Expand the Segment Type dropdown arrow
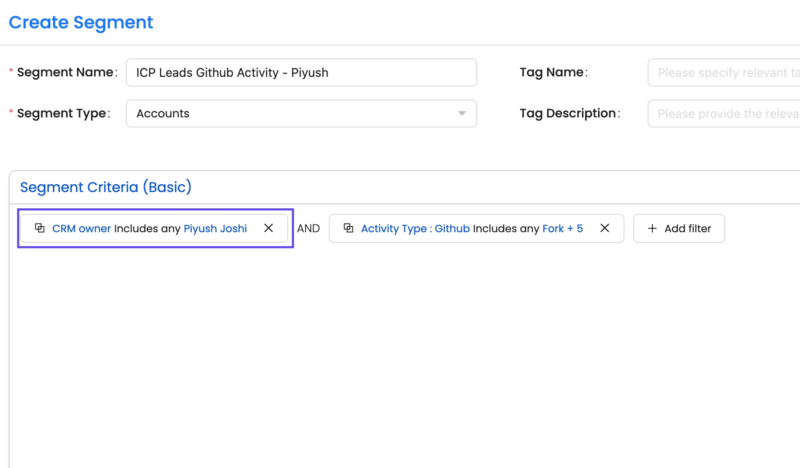The width and height of the screenshot is (800, 468). (x=462, y=114)
